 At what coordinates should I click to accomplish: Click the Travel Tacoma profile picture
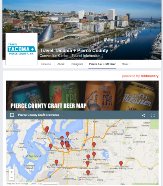pyautogui.click(x=22, y=49)
